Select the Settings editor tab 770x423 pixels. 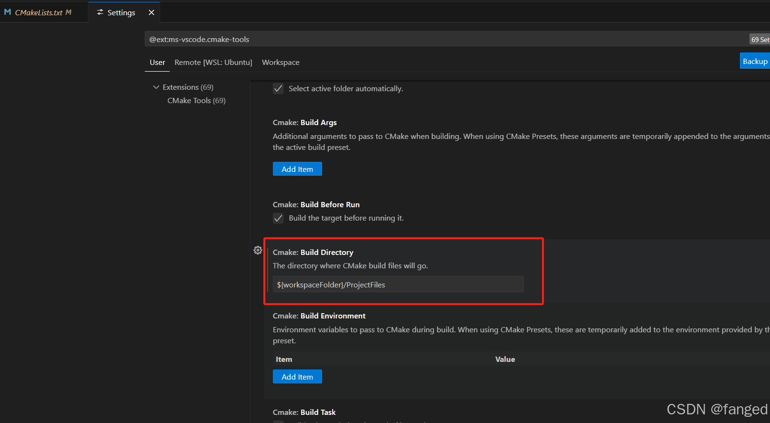124,12
